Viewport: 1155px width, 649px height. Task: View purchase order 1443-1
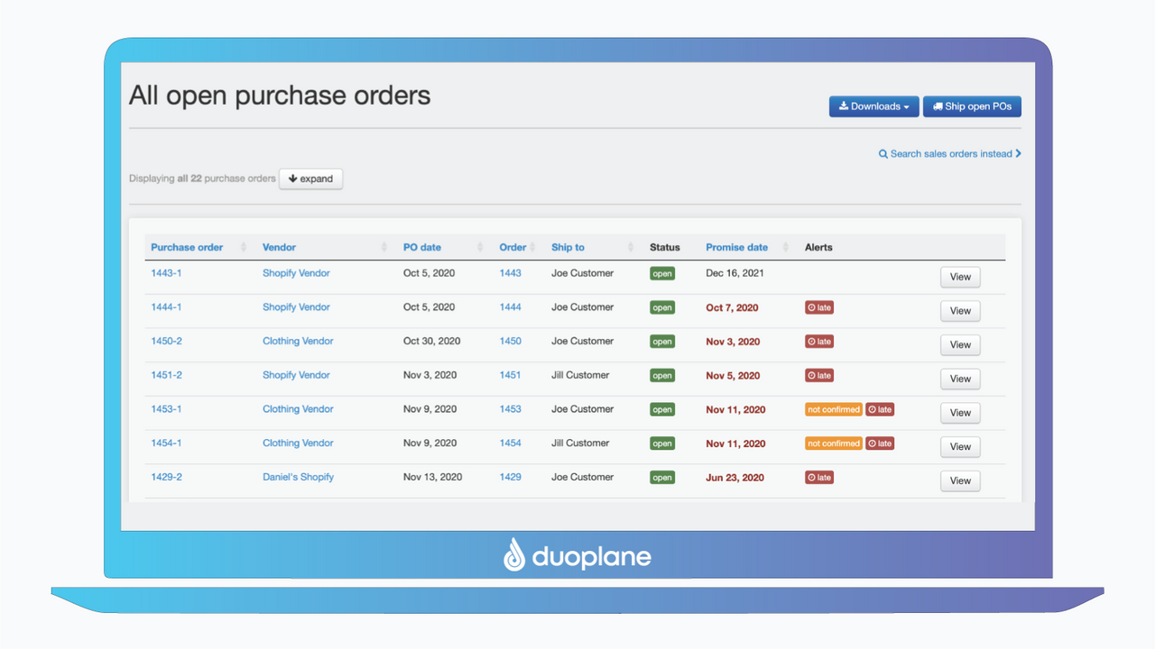pyautogui.click(x=959, y=277)
